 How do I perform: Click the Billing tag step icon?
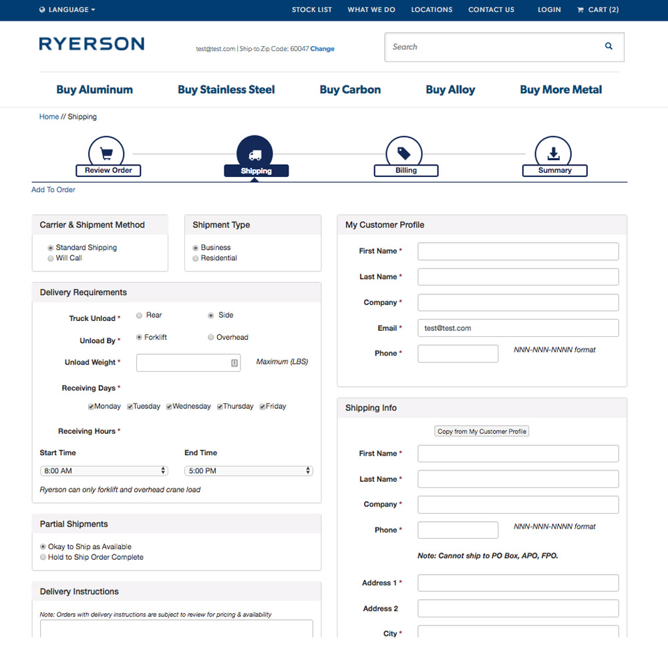click(x=404, y=153)
